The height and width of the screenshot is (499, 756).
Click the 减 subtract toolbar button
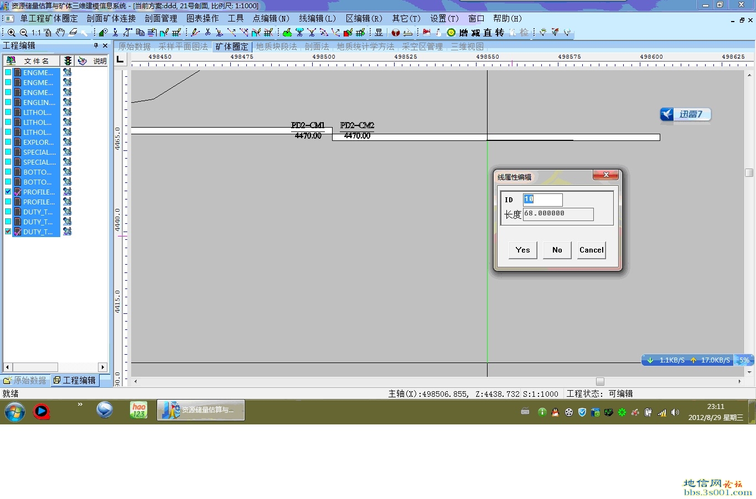(x=475, y=33)
